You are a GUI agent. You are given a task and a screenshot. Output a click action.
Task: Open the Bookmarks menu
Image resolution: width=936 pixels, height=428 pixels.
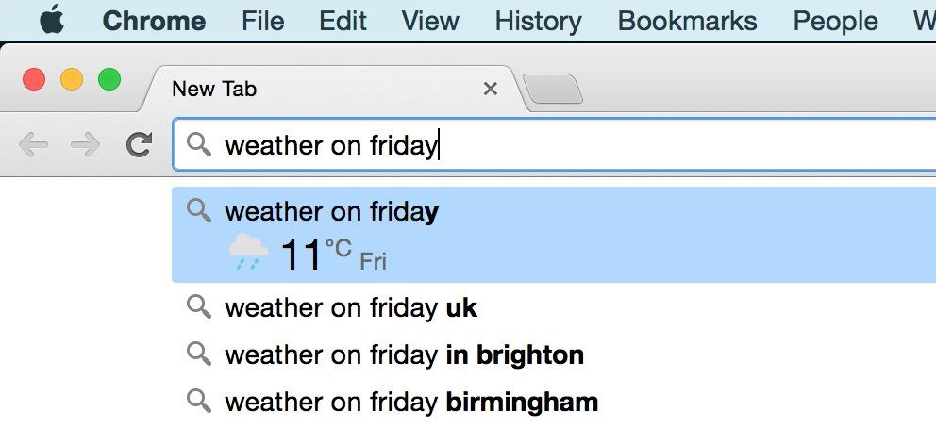click(687, 21)
